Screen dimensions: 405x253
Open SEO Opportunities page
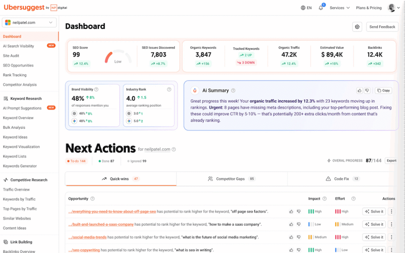click(x=18, y=65)
